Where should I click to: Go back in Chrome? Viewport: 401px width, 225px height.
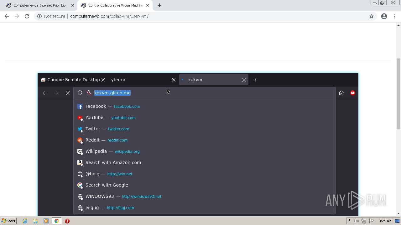[x=7, y=16]
